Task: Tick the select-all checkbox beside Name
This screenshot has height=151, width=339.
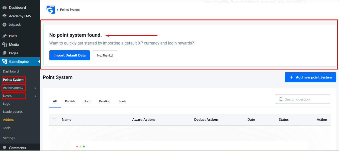Action: pos(54,120)
